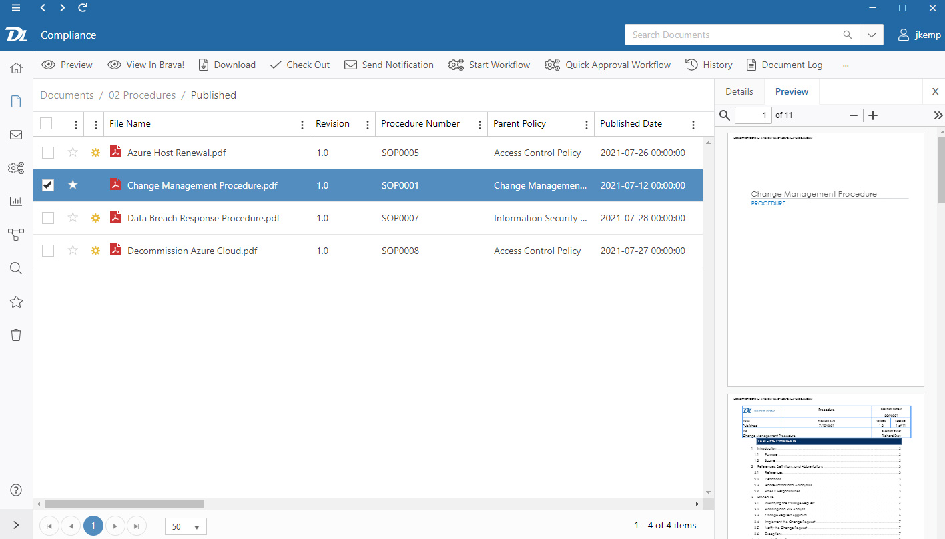Open the Messages envelope icon in sidebar
The height and width of the screenshot is (539, 945).
click(15, 134)
